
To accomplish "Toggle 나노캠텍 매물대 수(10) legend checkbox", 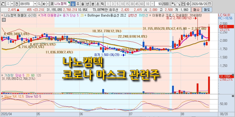I will coord(2,15).
